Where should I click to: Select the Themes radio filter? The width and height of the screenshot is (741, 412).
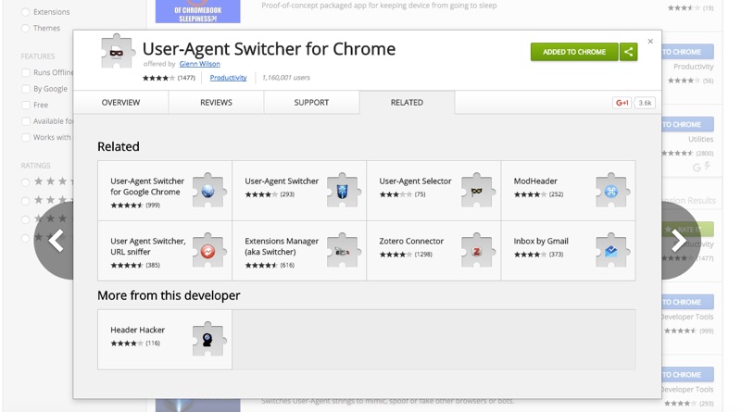pyautogui.click(x=26, y=29)
